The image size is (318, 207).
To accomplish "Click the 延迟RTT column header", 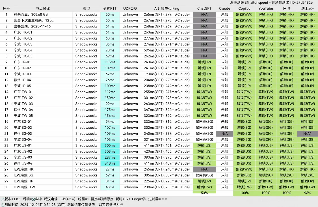I will point(110,8).
